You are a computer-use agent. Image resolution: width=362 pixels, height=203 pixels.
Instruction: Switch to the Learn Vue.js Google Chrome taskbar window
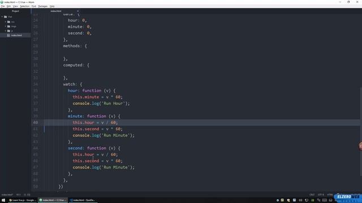pyautogui.click(x=23, y=200)
